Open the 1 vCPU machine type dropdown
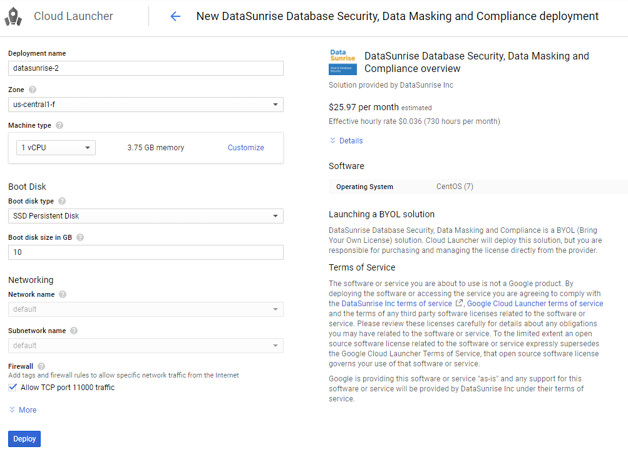The image size is (628, 469). tap(56, 148)
